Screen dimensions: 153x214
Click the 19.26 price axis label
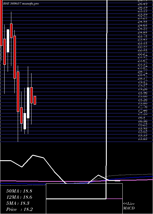pos(142,89)
